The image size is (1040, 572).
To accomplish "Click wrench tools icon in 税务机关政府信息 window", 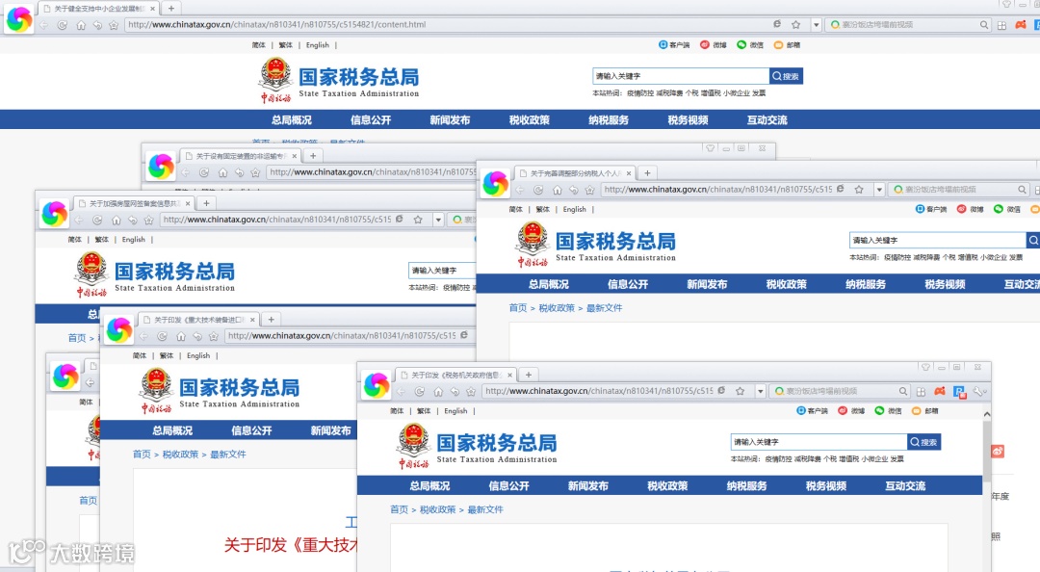I will pyautogui.click(x=978, y=391).
